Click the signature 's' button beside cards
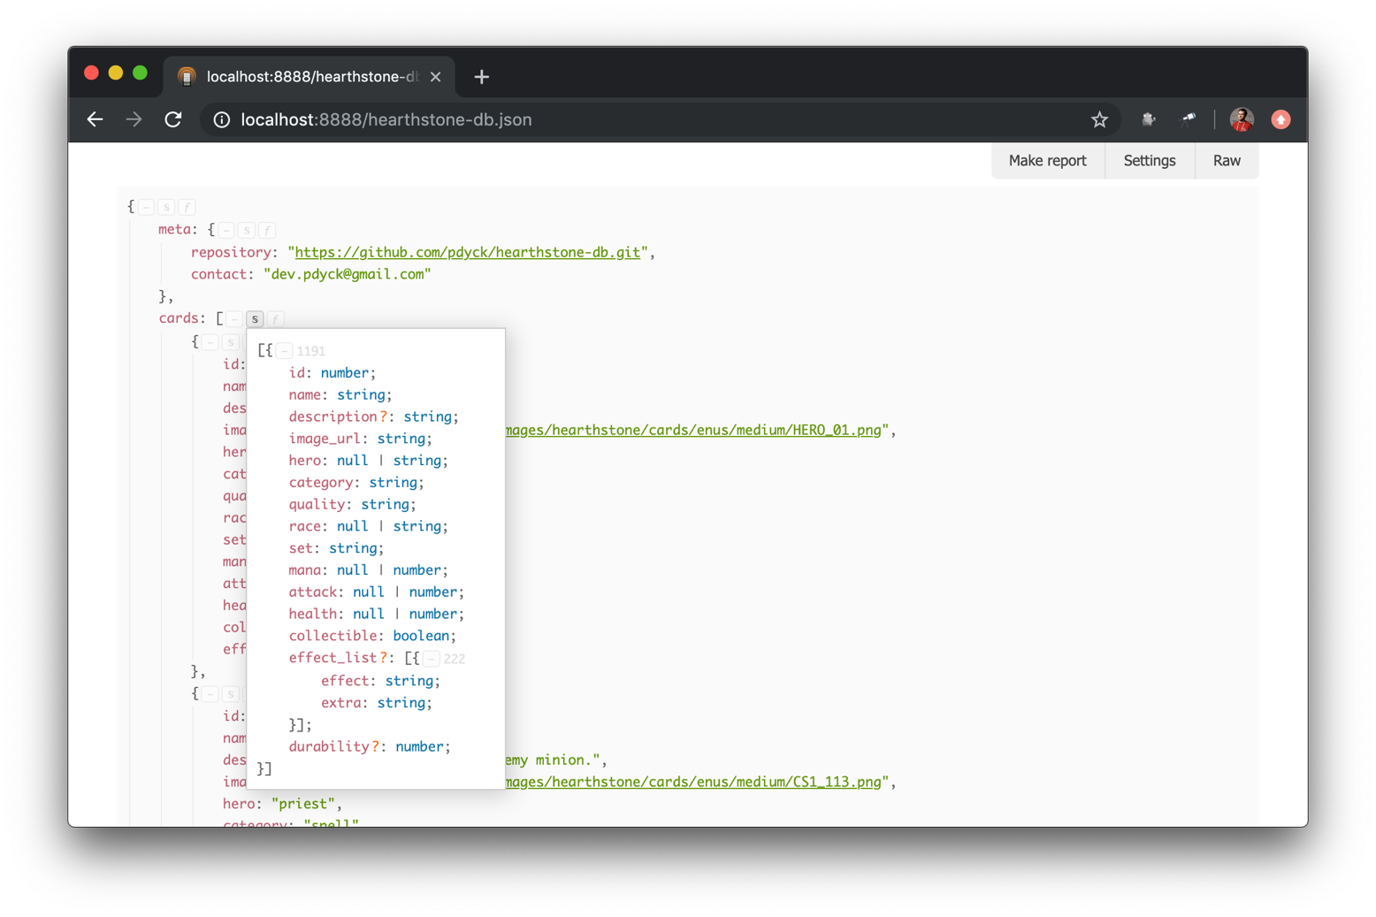This screenshot has width=1376, height=917. 255,318
